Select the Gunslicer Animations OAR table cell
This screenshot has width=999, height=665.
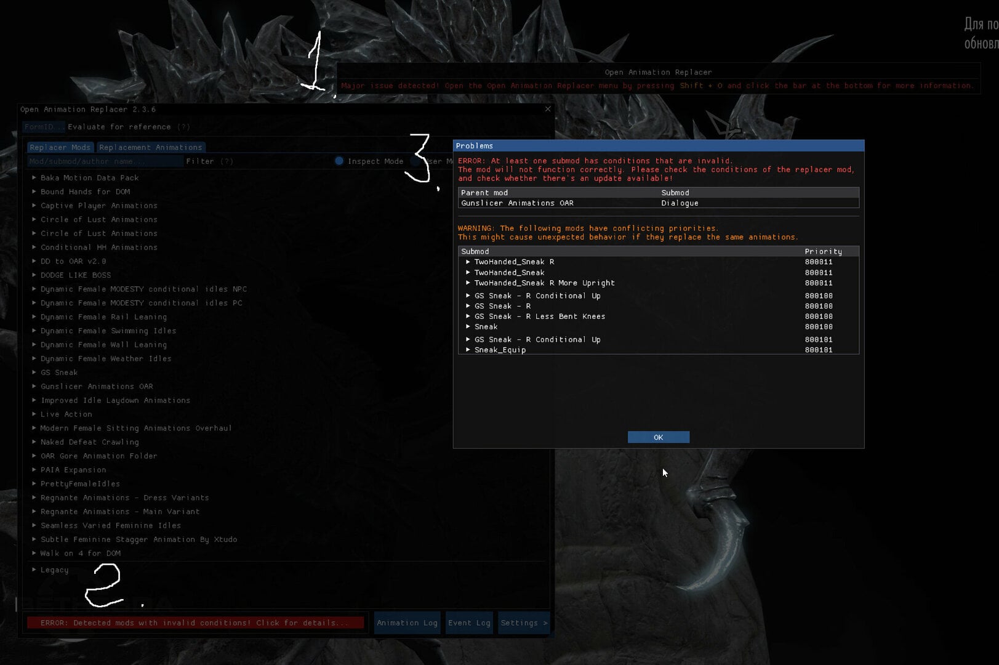click(517, 203)
